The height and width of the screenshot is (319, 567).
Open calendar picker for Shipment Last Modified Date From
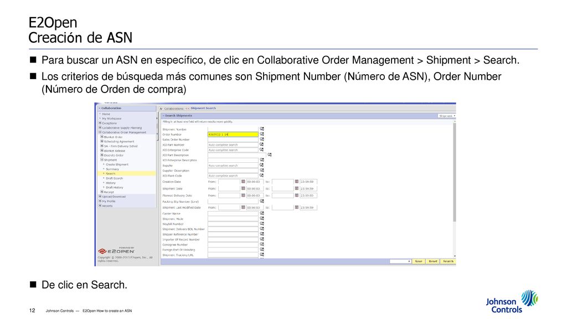pyautogui.click(x=244, y=208)
